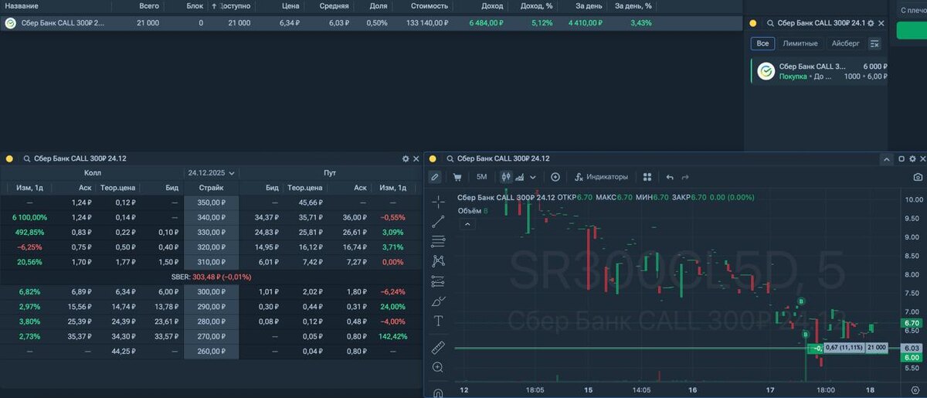Sort portfolio by Доход, % column
This screenshot has height=398, width=927.
point(537,5)
